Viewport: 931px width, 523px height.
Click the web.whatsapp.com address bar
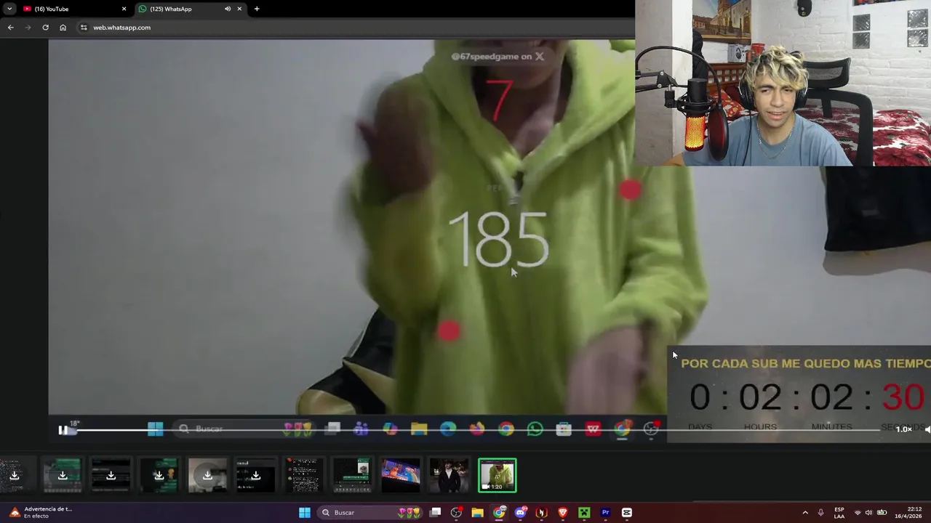click(356, 28)
